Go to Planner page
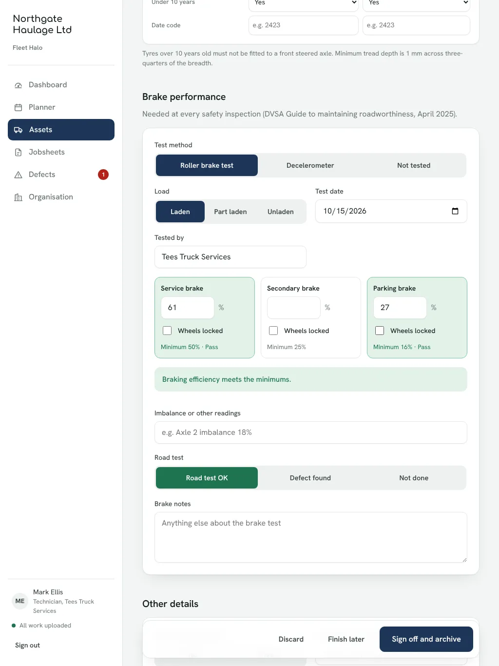 [61, 107]
